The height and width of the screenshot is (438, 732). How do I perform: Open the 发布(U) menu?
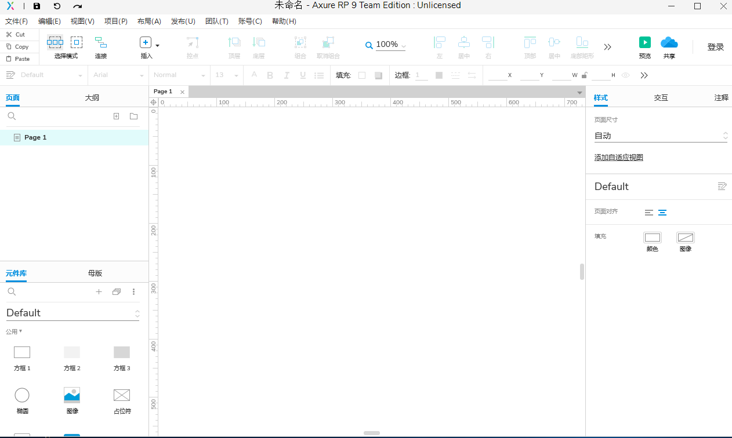[183, 21]
